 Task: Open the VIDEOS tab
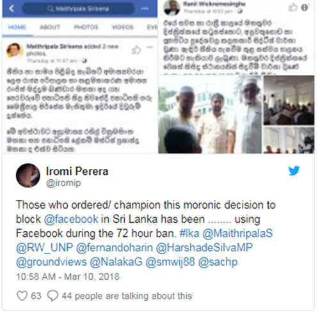(123, 27)
